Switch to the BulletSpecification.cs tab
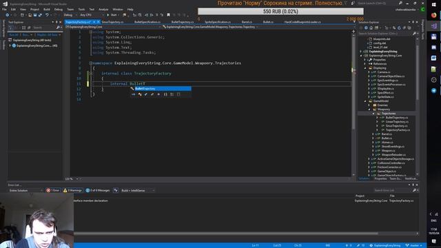 click(147, 22)
